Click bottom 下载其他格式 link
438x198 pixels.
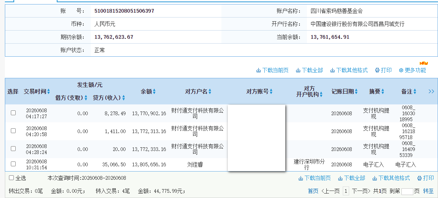pos(391,178)
